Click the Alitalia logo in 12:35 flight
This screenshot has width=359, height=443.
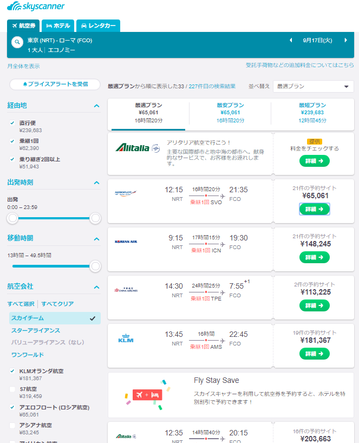[126, 436]
